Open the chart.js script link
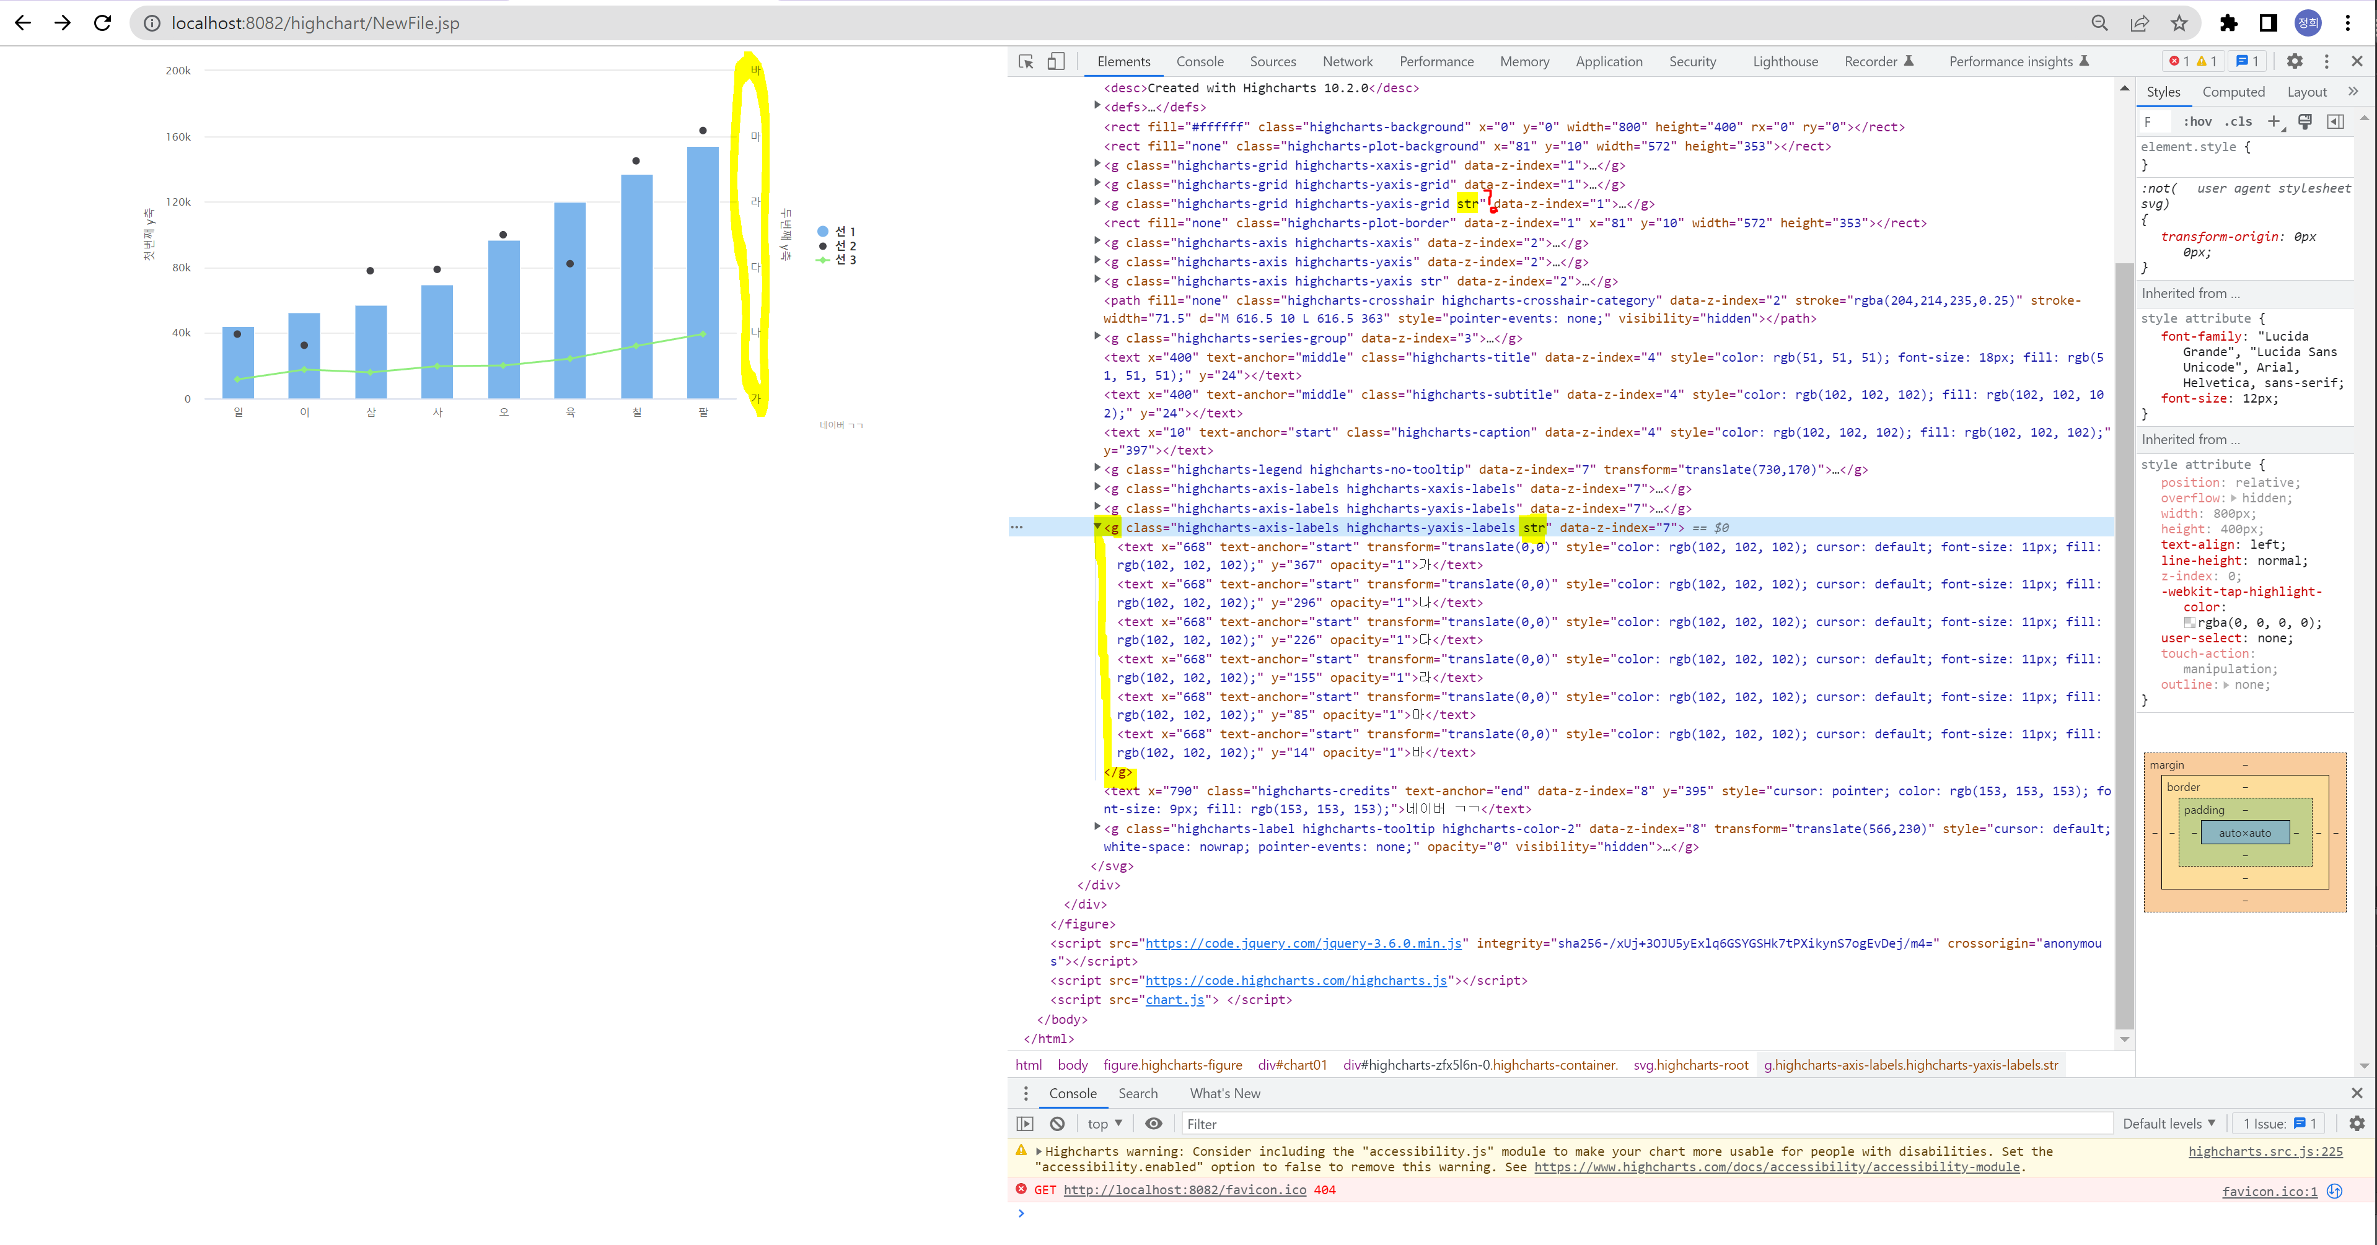The image size is (2377, 1245). pyautogui.click(x=1175, y=1000)
